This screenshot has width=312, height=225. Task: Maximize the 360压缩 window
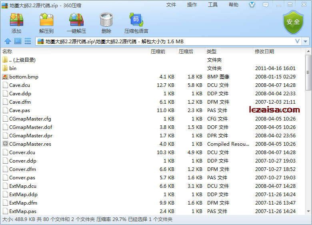[x=290, y=4]
